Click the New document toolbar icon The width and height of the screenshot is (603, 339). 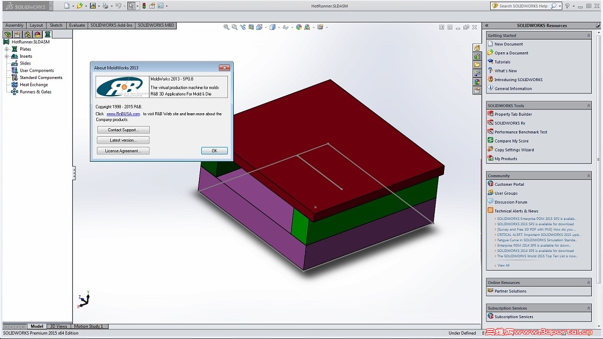click(67, 6)
